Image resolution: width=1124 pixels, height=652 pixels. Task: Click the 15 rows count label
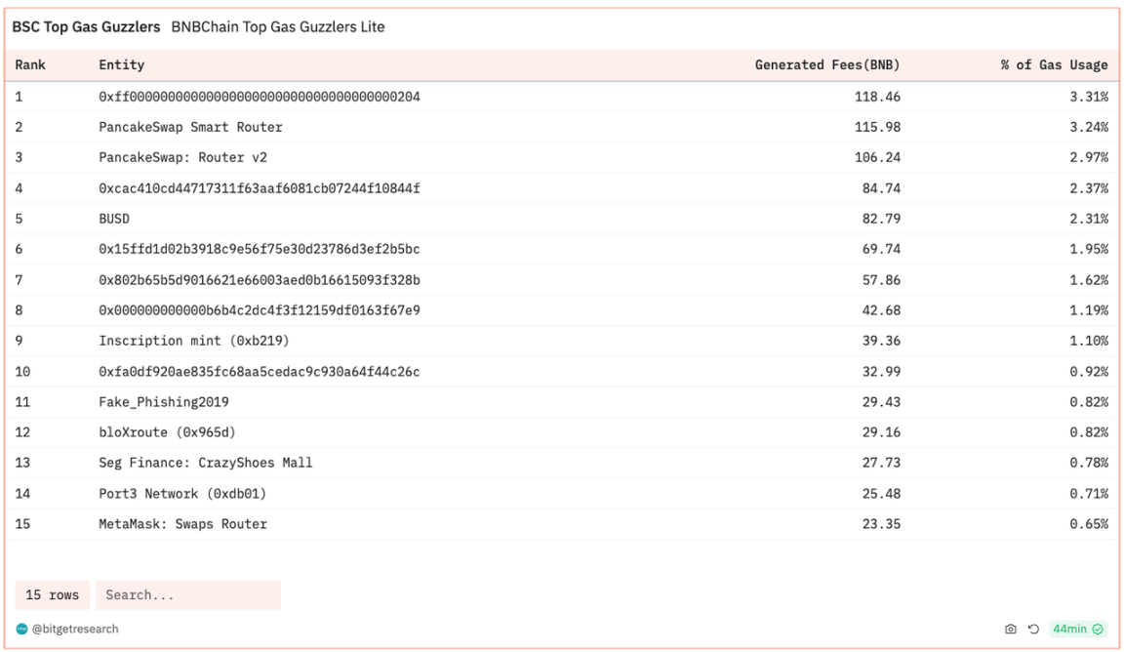pyautogui.click(x=53, y=595)
